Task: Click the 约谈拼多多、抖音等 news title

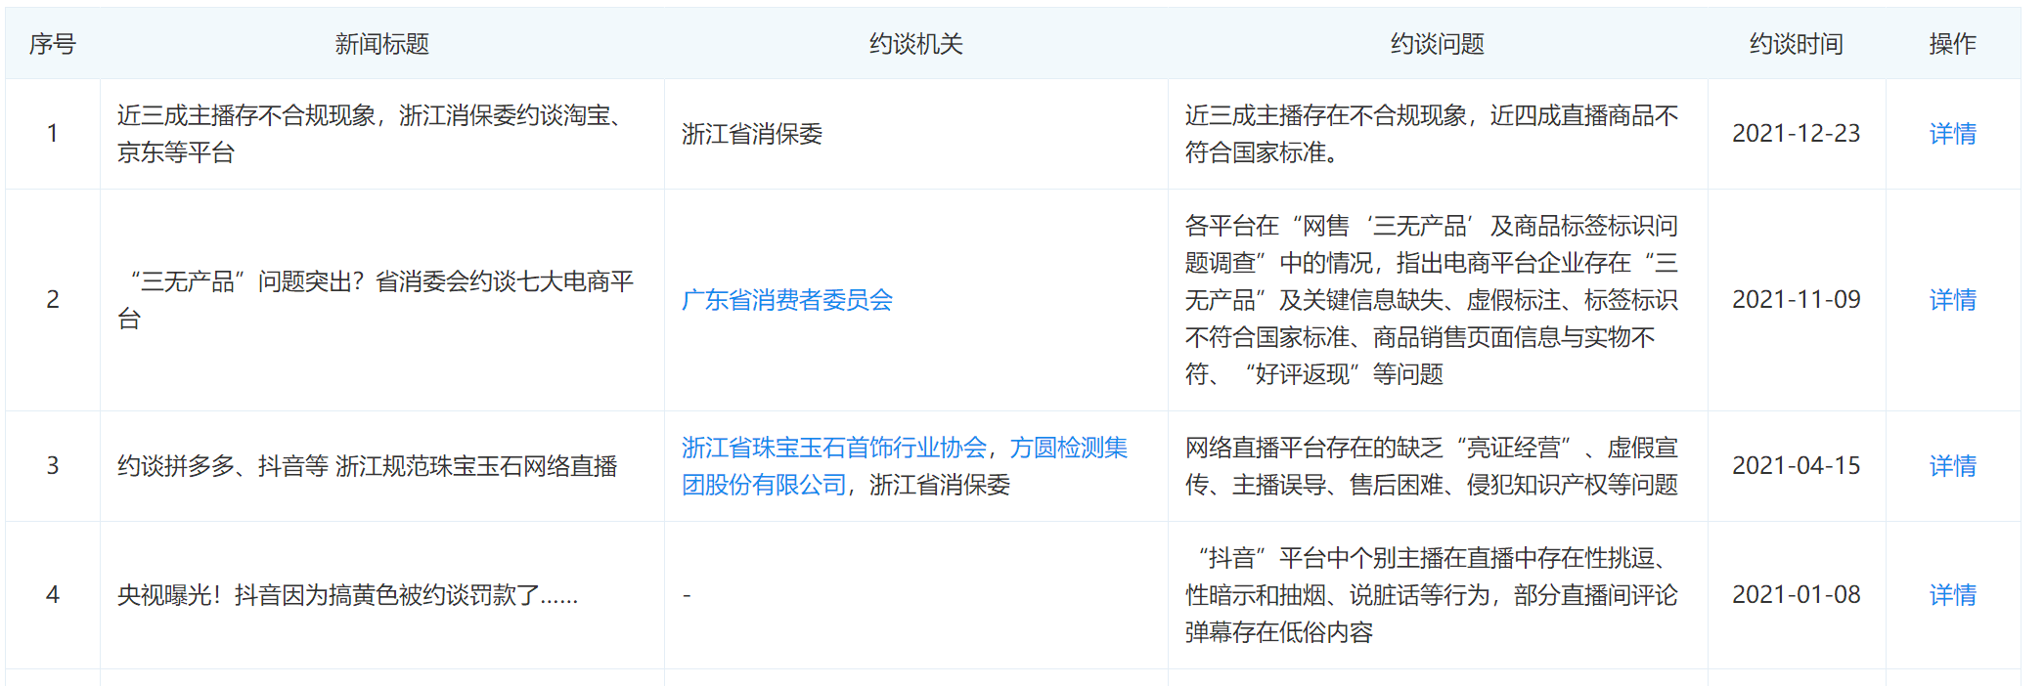Action: 367,466
